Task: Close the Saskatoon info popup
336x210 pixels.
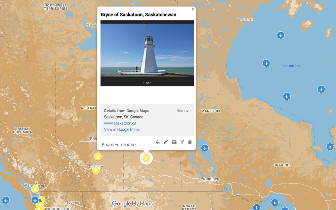Action: (193, 9)
